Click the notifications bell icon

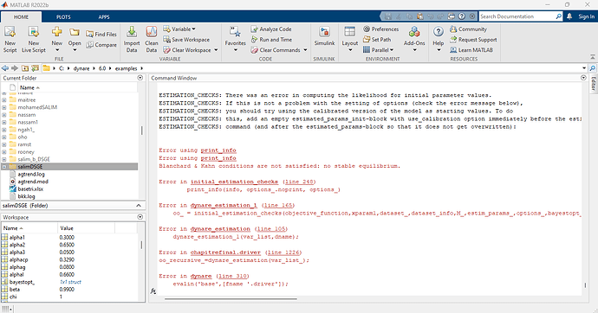(569, 16)
